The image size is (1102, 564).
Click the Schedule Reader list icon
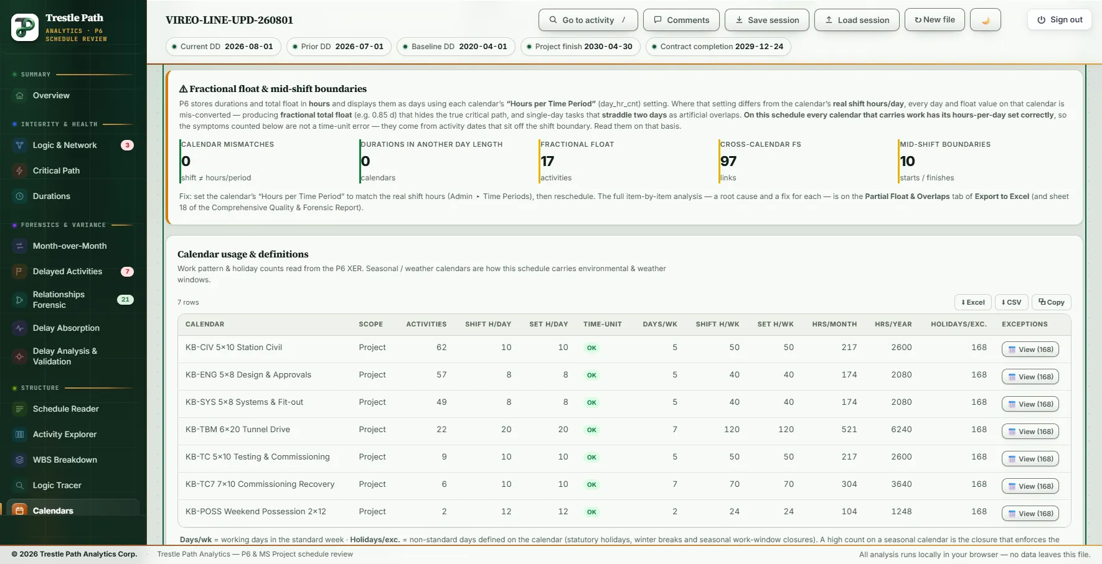pos(19,409)
